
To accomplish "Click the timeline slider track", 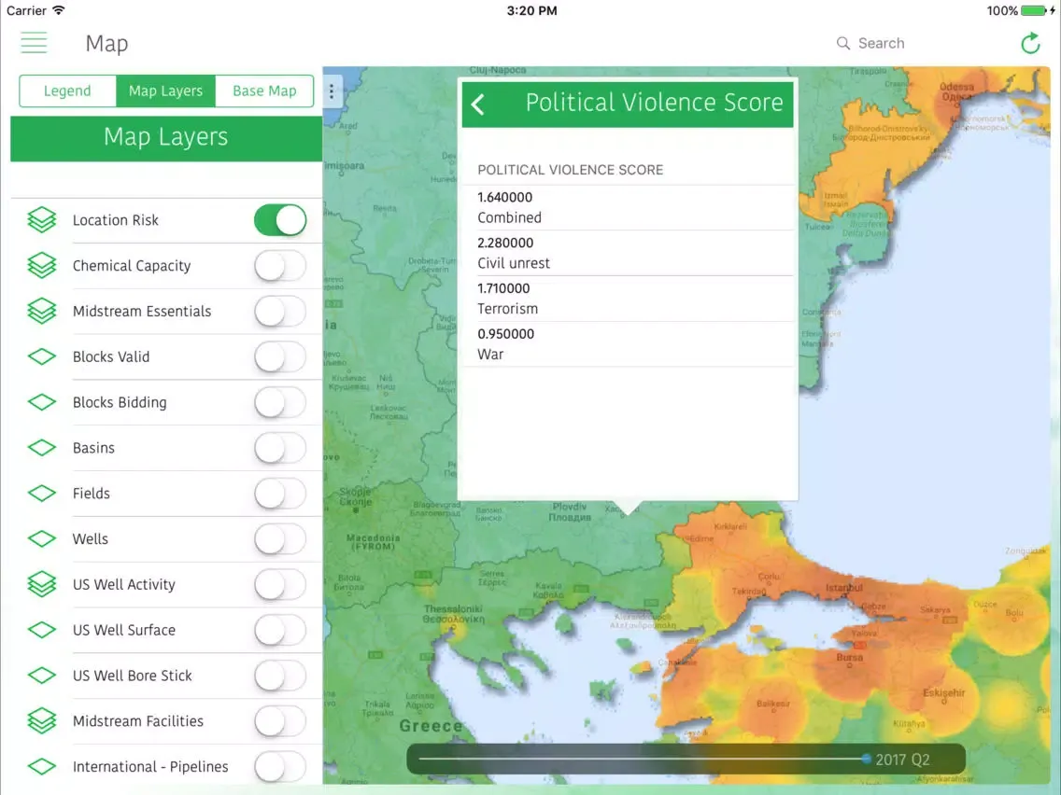I will point(641,760).
